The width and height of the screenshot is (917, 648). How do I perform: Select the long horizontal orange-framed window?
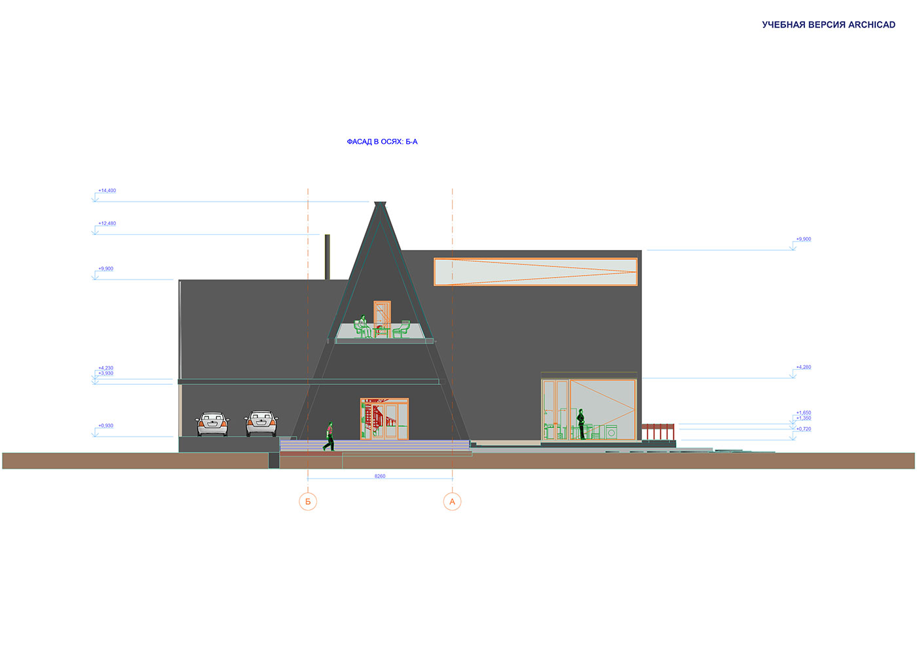tap(535, 272)
